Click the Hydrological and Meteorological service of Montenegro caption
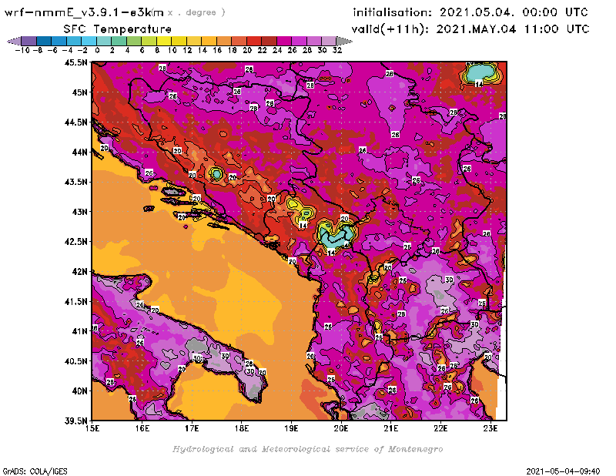The image size is (616, 476). [x=307, y=449]
